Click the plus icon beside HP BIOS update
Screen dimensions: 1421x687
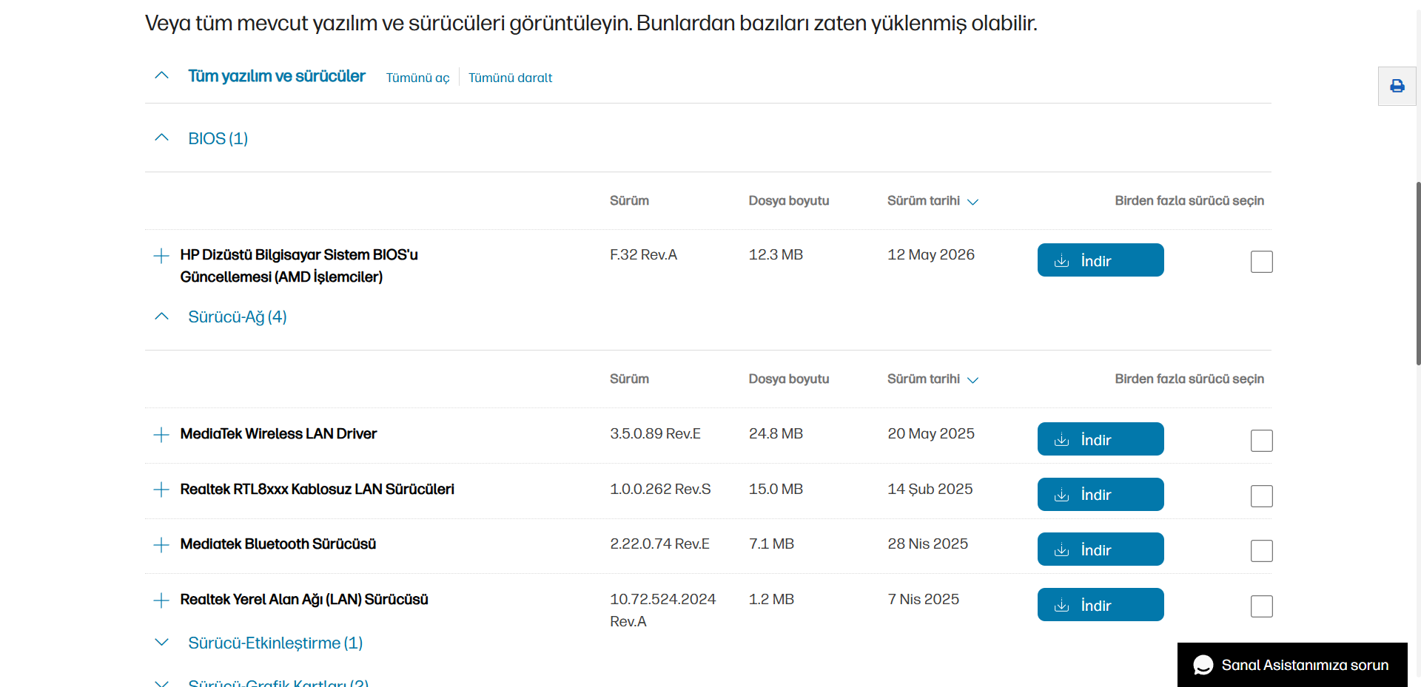tap(161, 256)
